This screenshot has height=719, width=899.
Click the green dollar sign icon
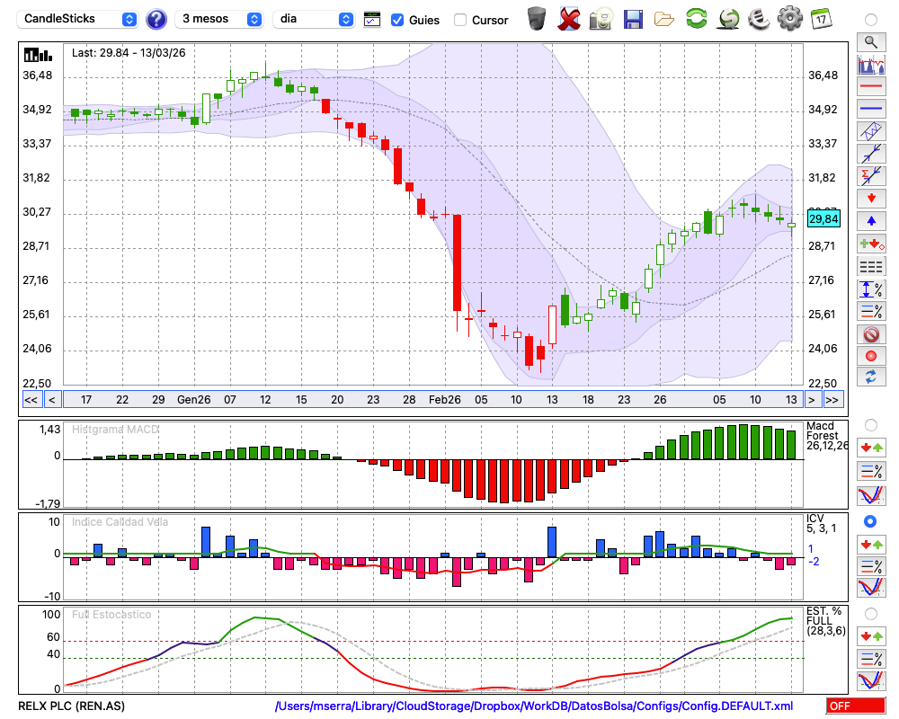click(x=729, y=19)
